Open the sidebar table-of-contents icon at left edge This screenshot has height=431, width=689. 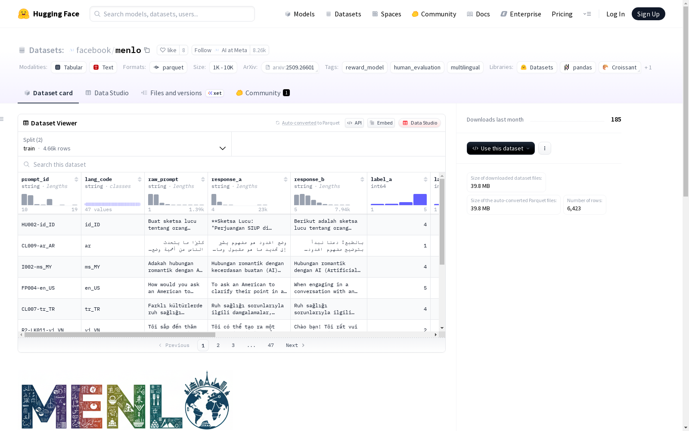[2, 119]
